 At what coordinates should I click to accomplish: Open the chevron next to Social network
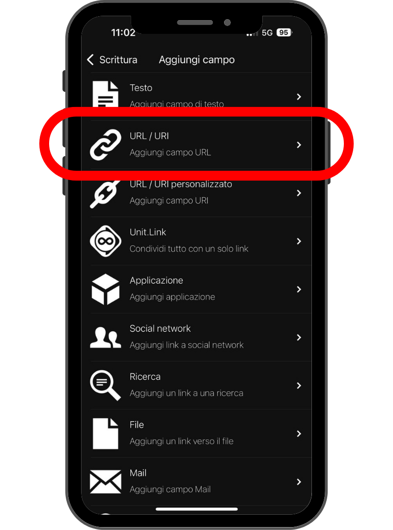(299, 338)
